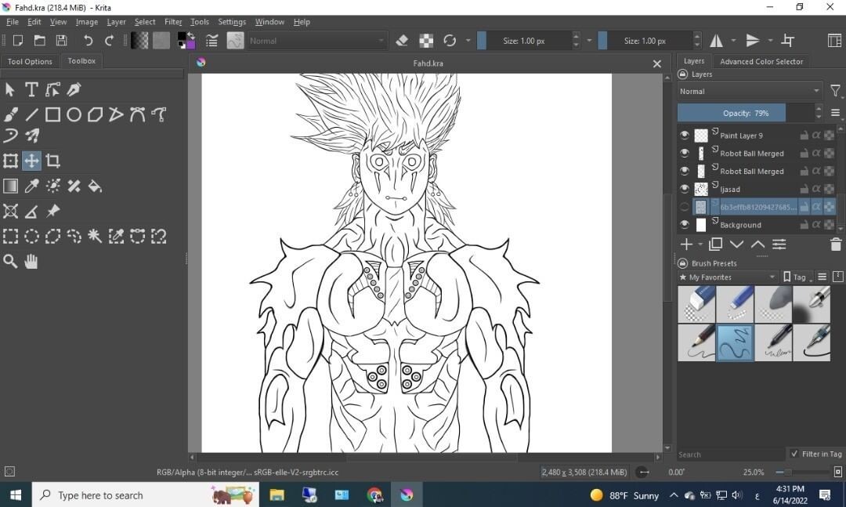This screenshot has width=846, height=507.
Task: Open the blending mode dropdown in Layers
Action: click(x=748, y=90)
